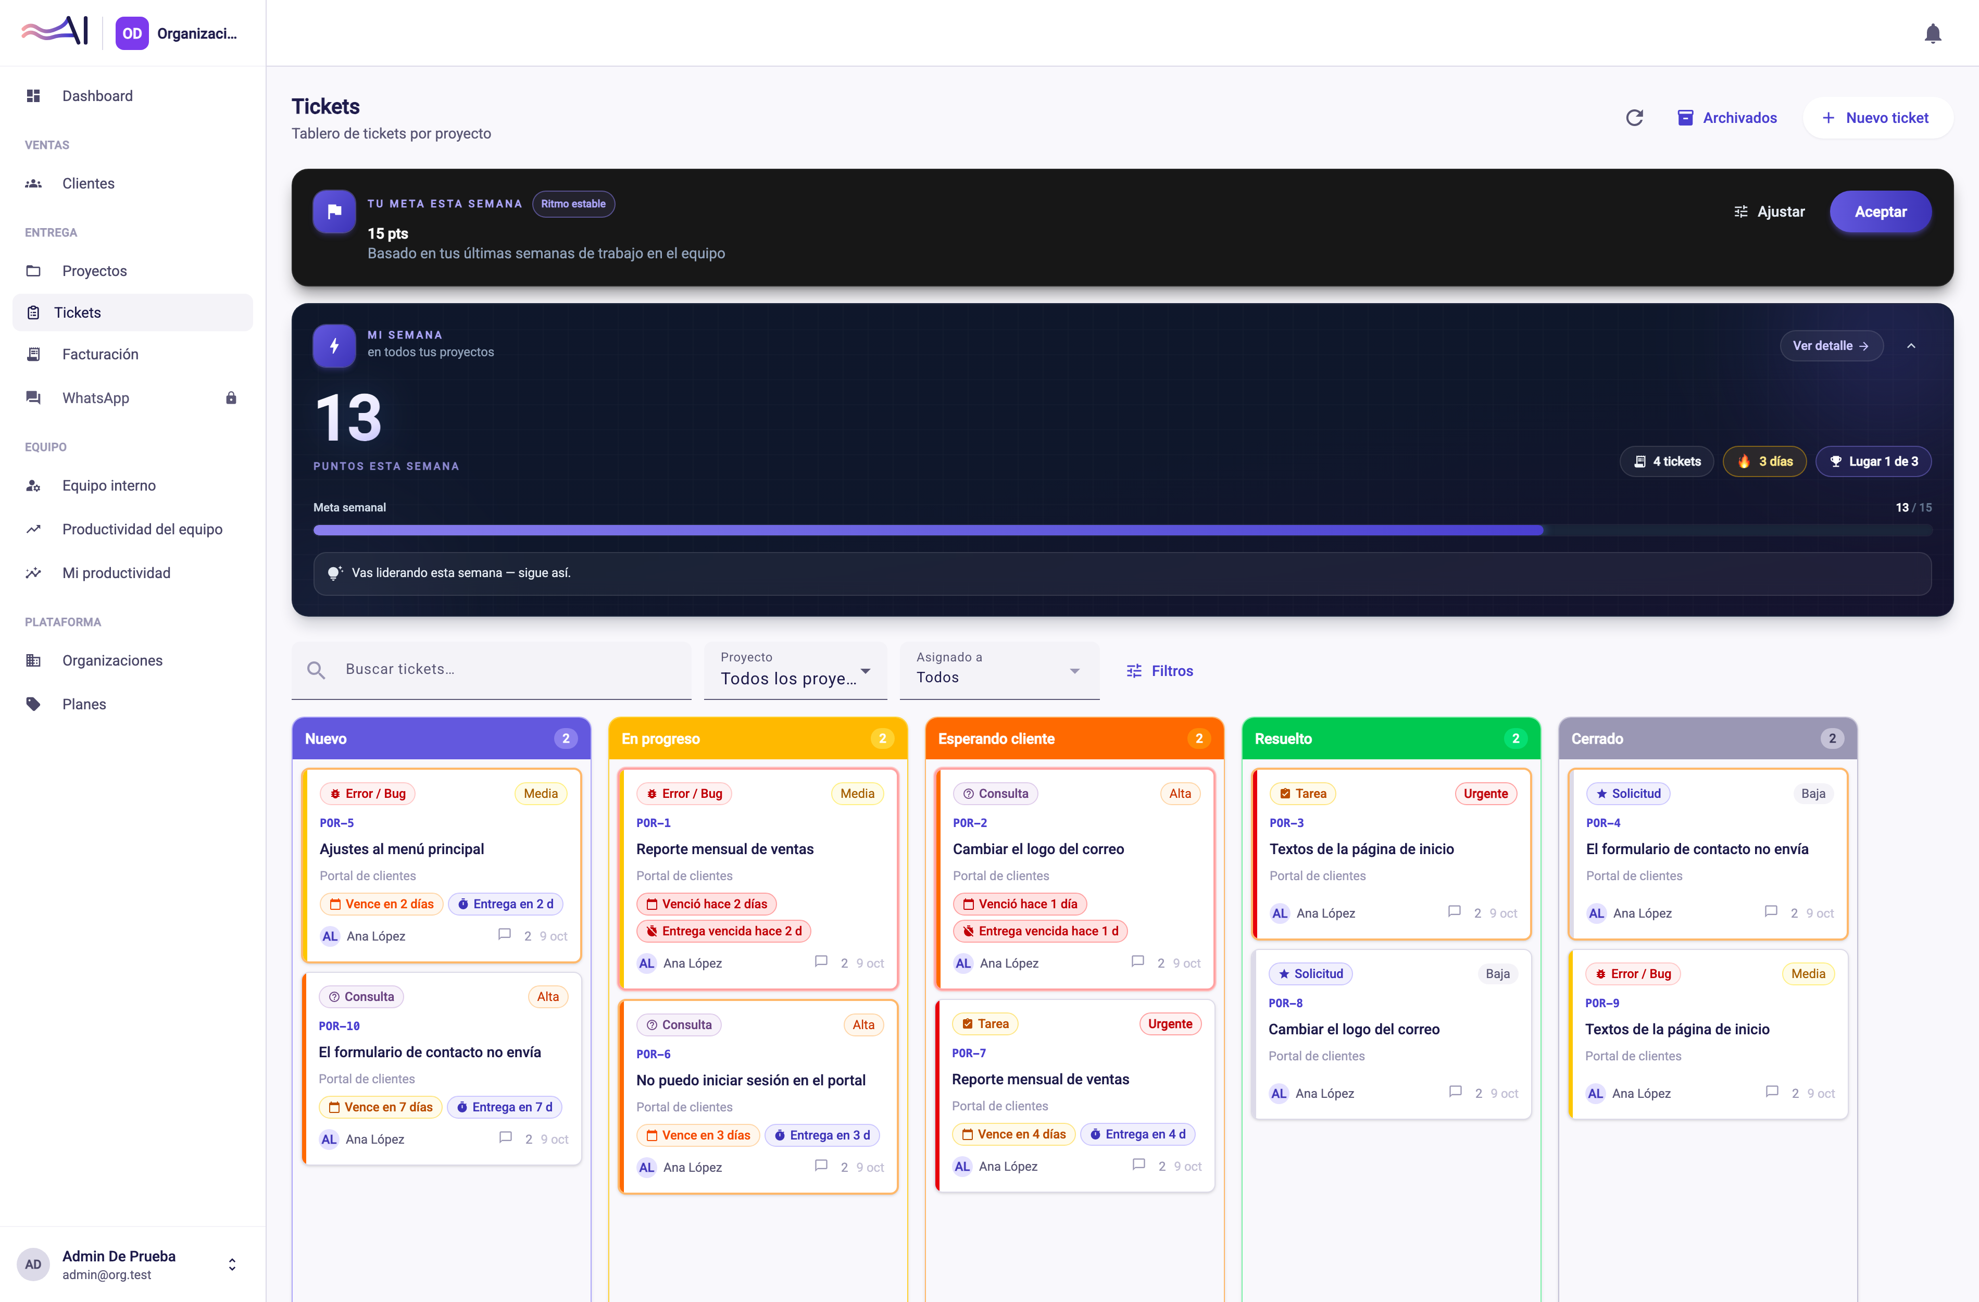Viewport: 1979px width, 1302px height.
Task: Click the Ritmo estable badge
Action: tap(573, 204)
